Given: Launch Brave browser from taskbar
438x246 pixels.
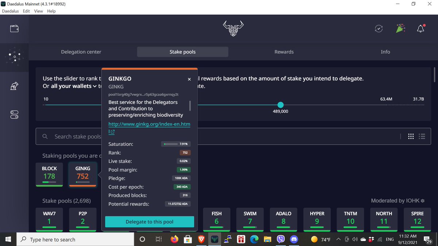Looking at the screenshot, I should tap(201, 239).
